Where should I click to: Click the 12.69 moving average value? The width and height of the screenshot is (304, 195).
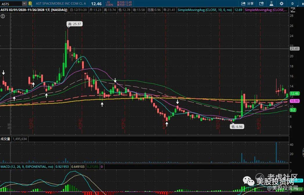[238, 10]
